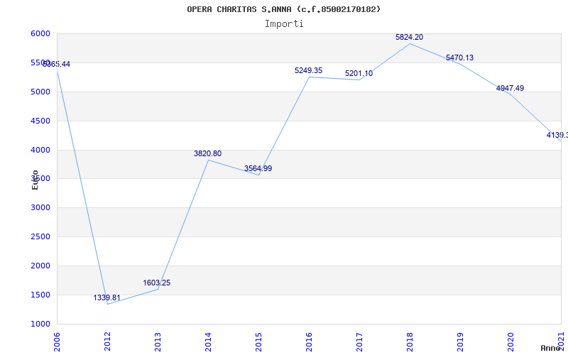Viewport: 568px width, 355px height.
Task: Click the 2020 x-axis year label
Action: 510,342
